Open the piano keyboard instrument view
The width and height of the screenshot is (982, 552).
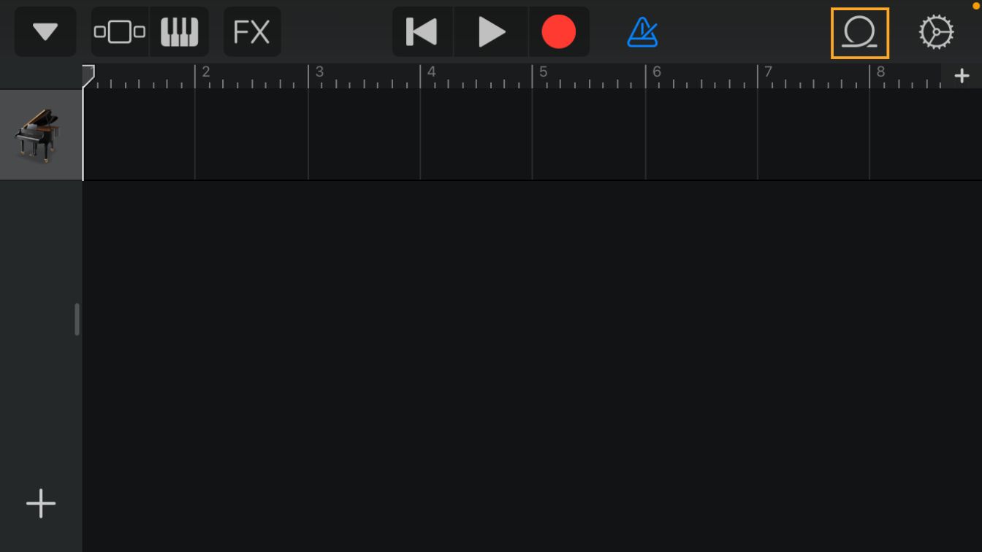tap(180, 32)
